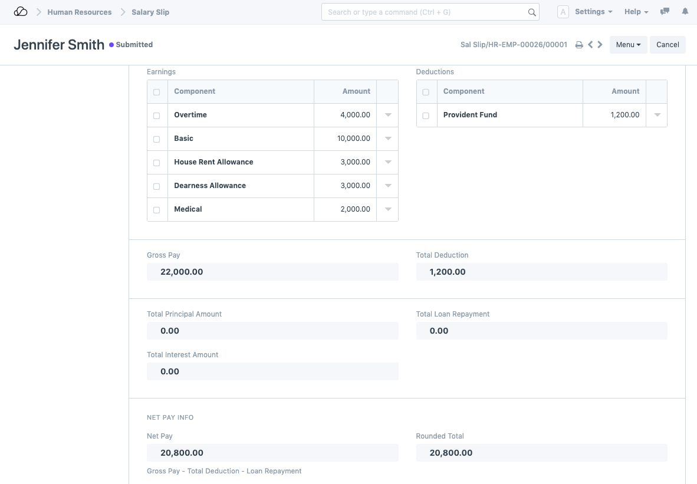Viewport: 697px width, 484px height.
Task: Click the print icon beside the slip ID
Action: pyautogui.click(x=579, y=45)
